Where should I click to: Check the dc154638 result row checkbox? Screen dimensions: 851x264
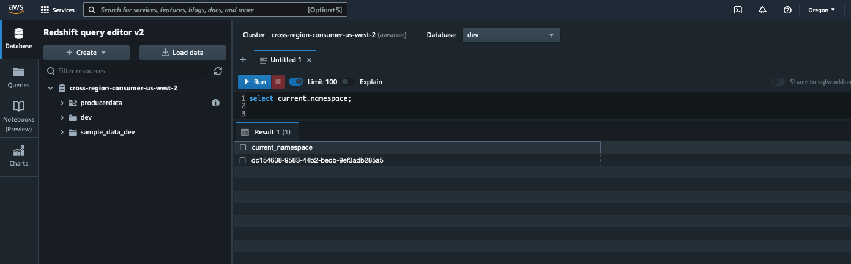(243, 160)
